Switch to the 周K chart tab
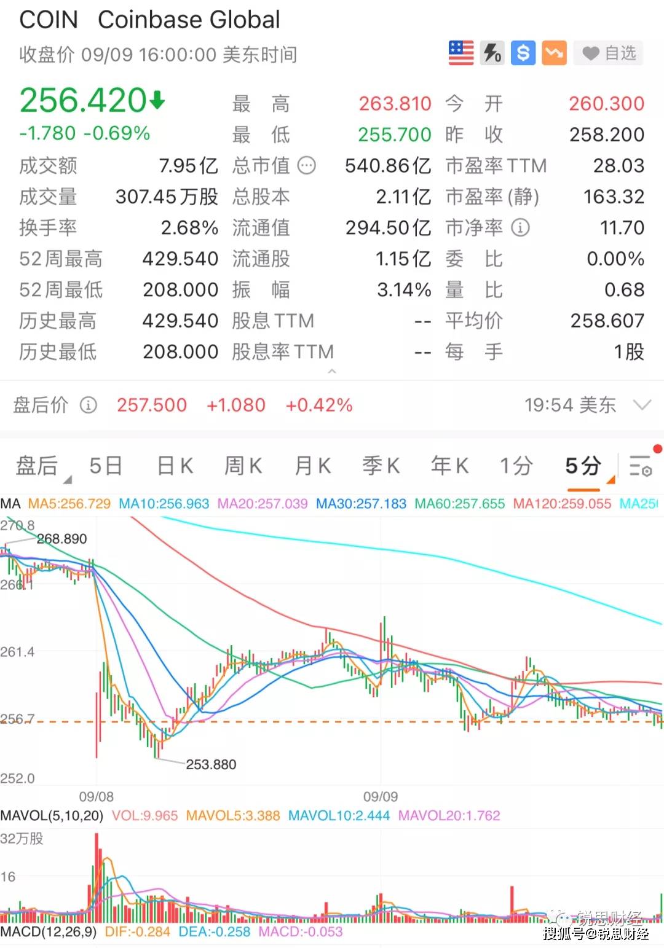The image size is (664, 948). click(243, 466)
